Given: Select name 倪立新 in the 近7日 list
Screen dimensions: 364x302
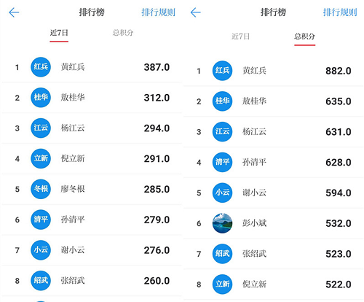Looking at the screenshot, I should 73,158.
